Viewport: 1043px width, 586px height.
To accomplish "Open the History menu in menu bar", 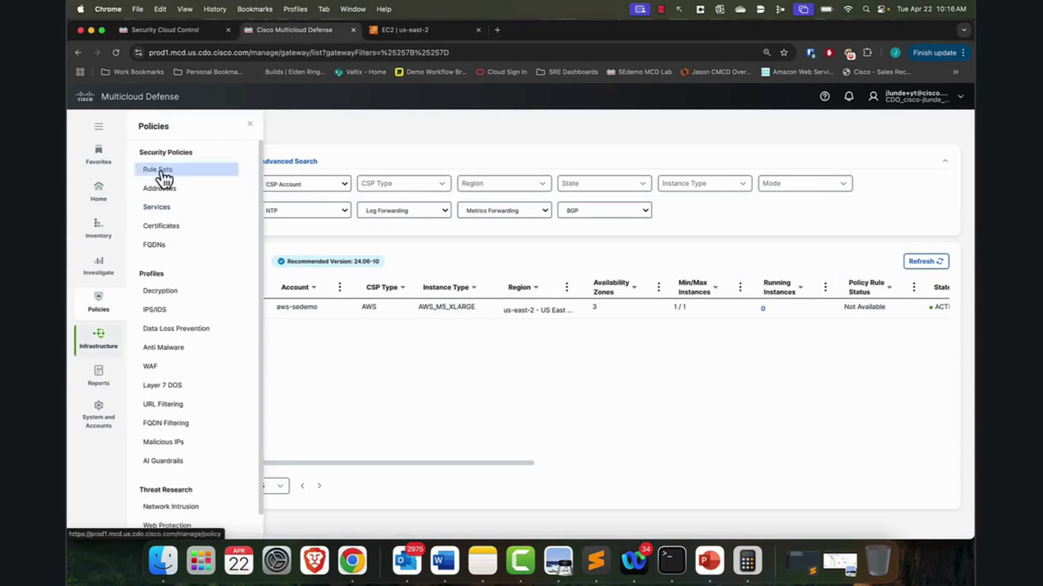I will coord(215,9).
